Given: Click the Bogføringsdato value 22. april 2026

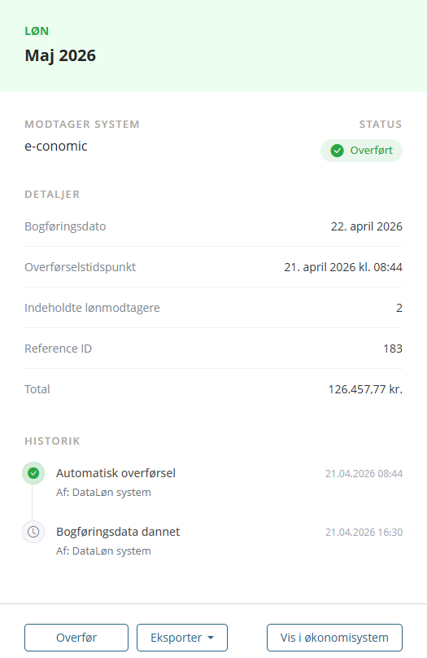Looking at the screenshot, I should click(367, 226).
